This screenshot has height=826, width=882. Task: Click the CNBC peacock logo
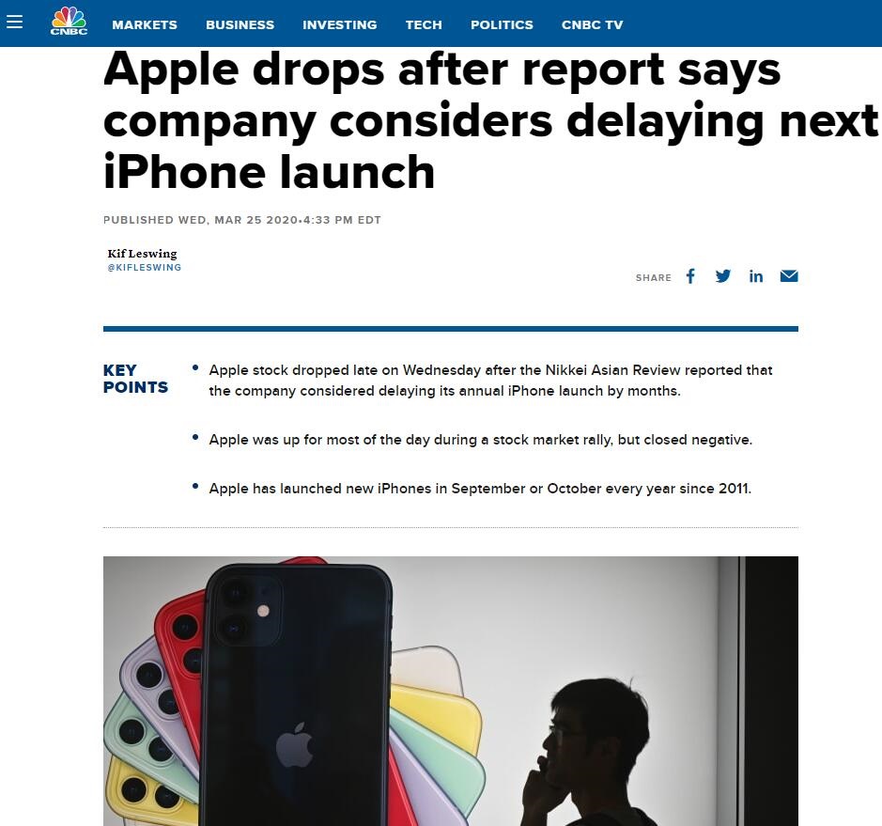tap(69, 21)
